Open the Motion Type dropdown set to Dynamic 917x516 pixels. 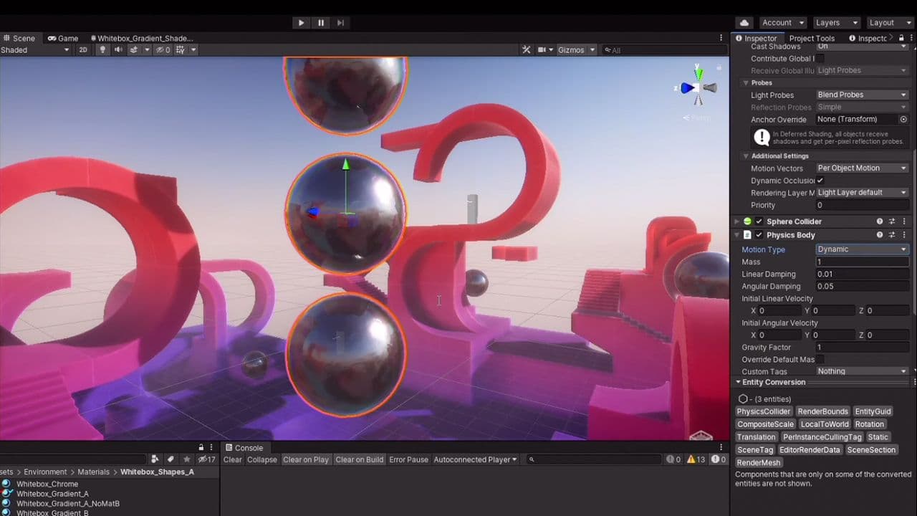point(862,249)
